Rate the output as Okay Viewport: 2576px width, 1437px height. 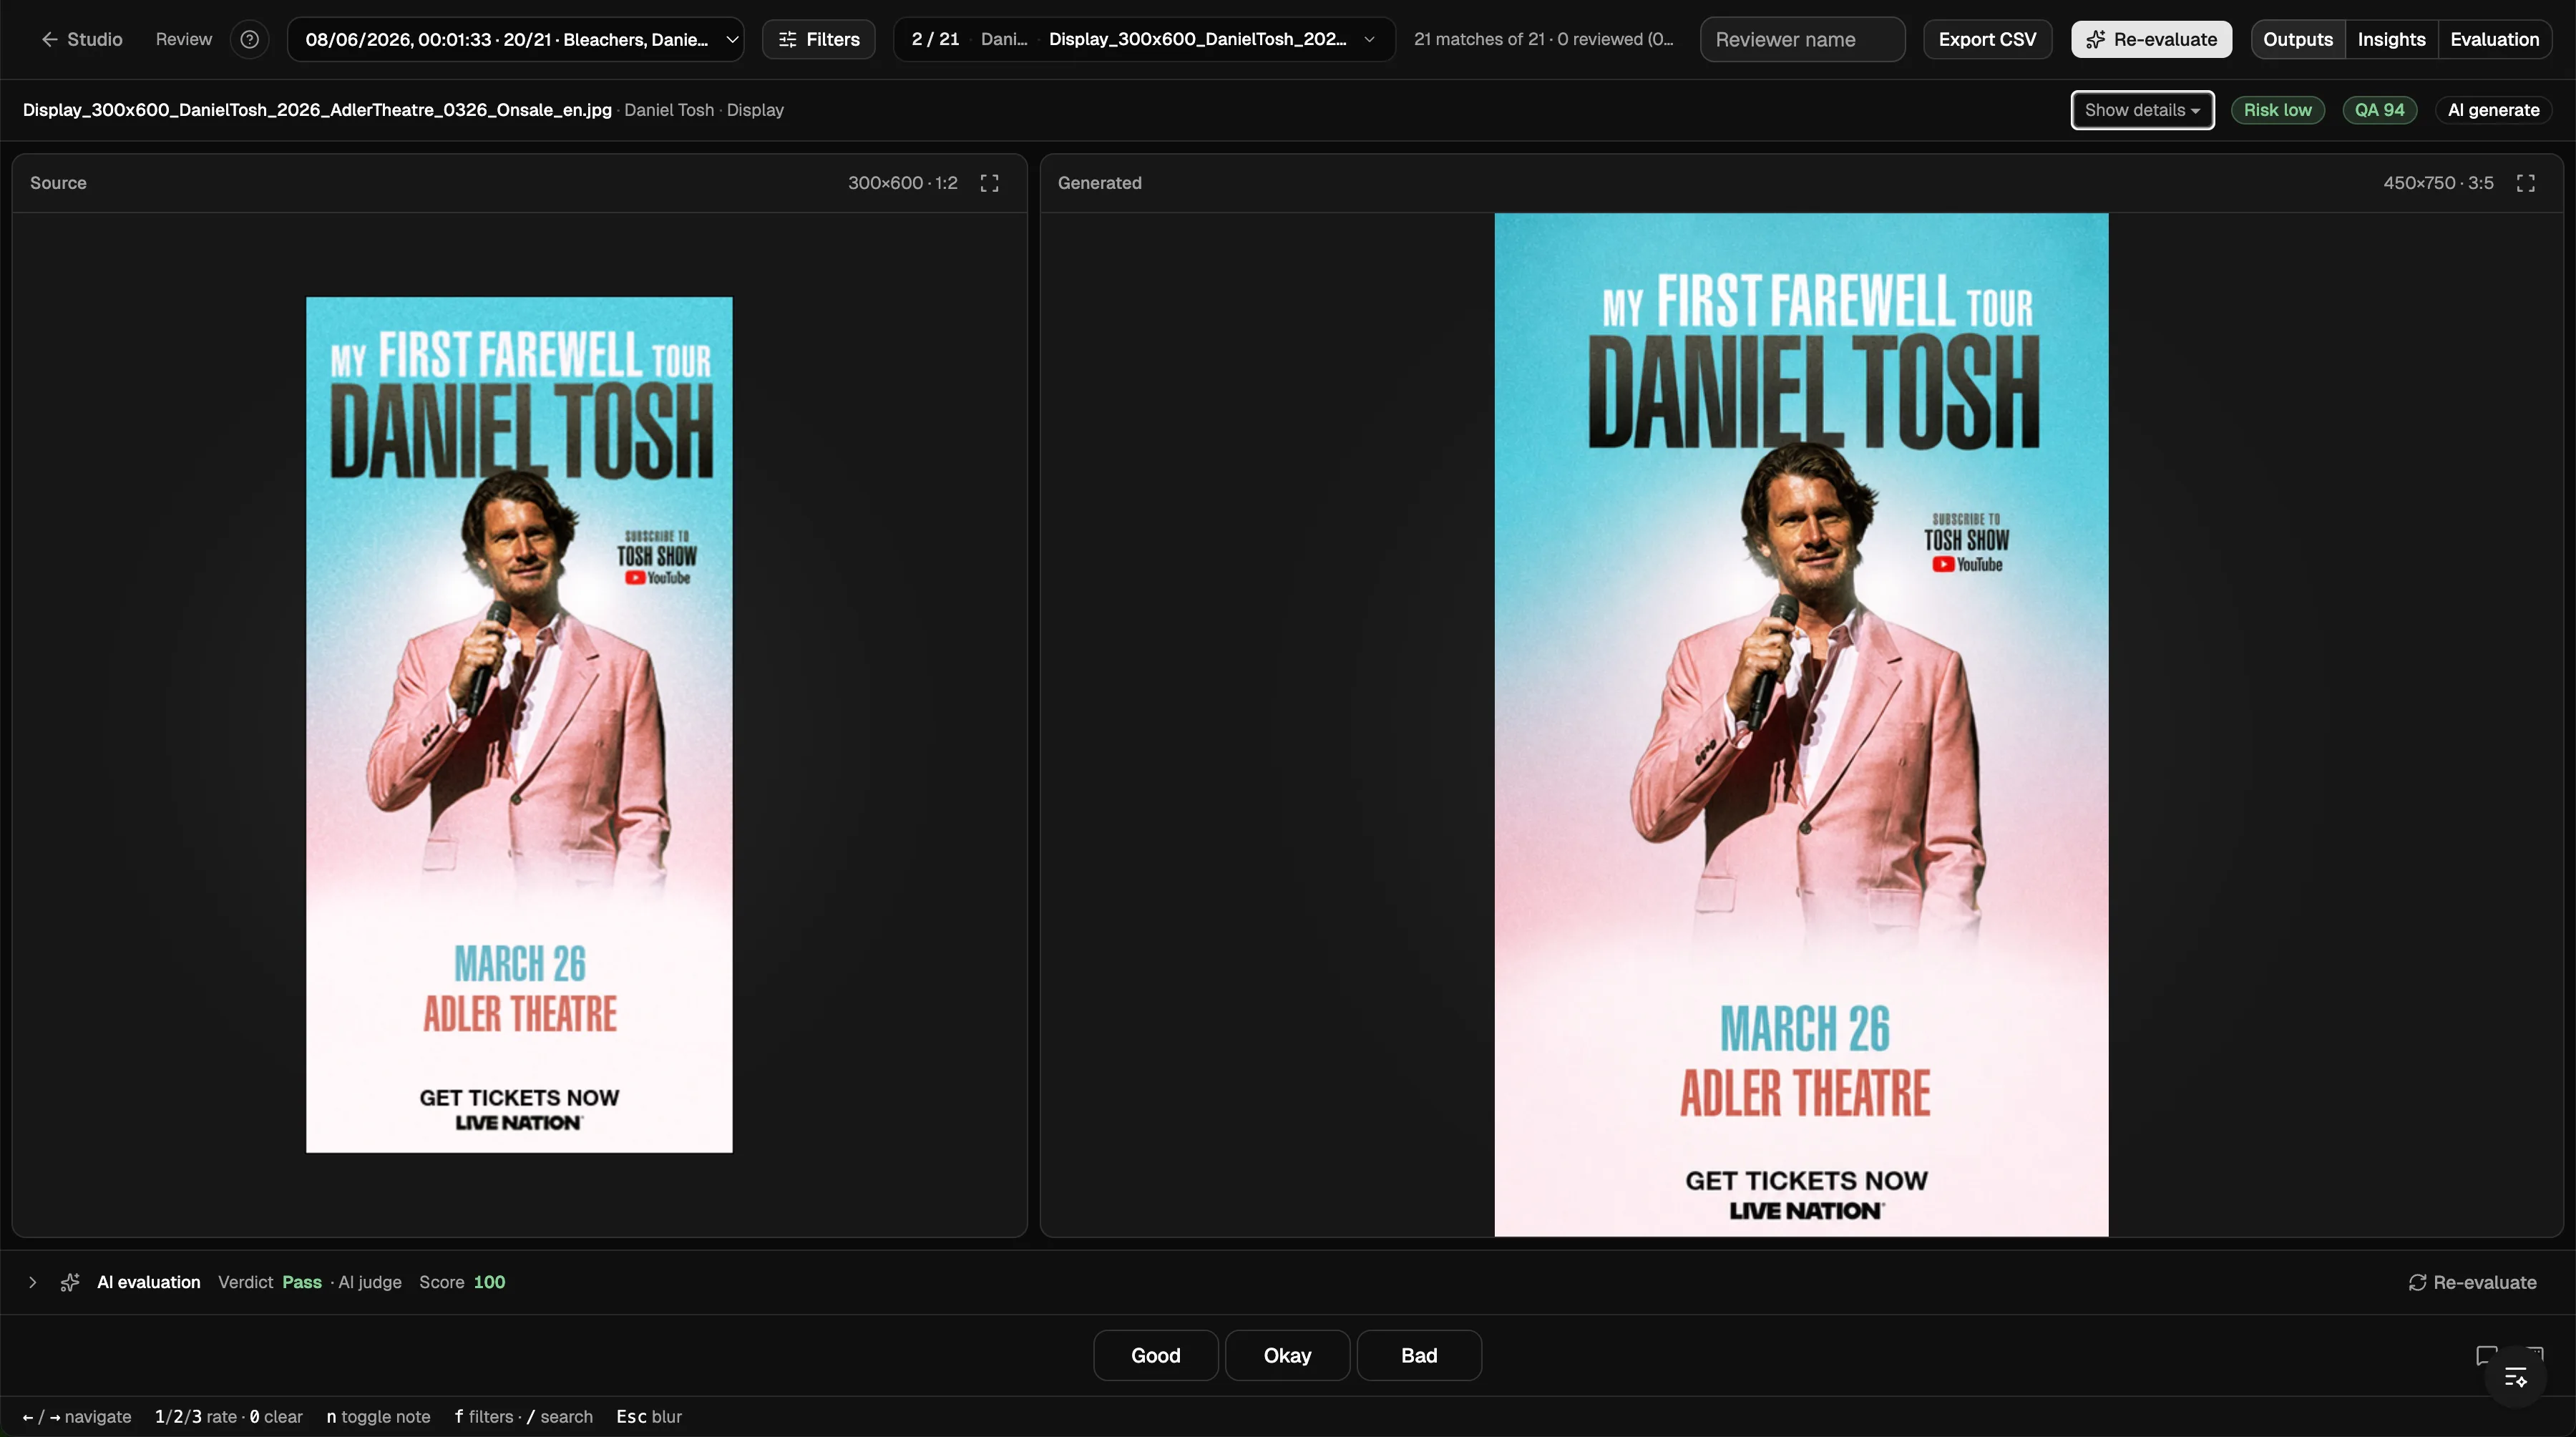click(1287, 1355)
